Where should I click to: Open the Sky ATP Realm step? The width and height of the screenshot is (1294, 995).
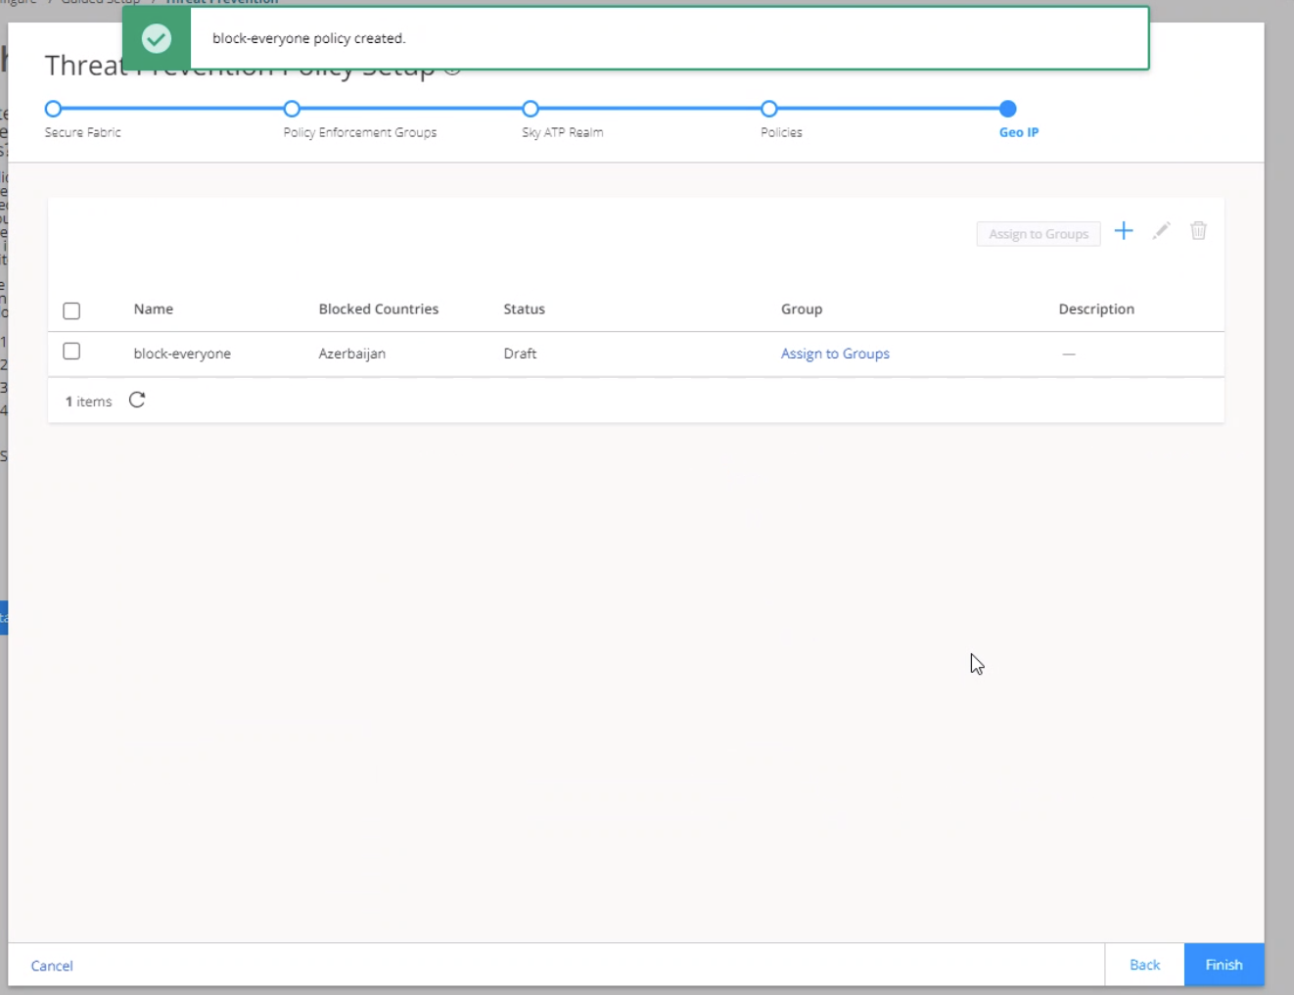[531, 109]
